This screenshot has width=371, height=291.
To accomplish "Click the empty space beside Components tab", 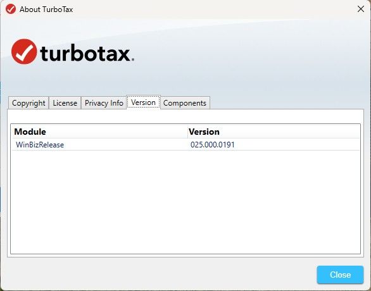I will click(x=286, y=103).
